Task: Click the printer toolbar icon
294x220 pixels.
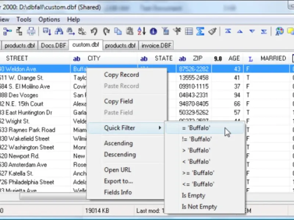Action: [31, 31]
